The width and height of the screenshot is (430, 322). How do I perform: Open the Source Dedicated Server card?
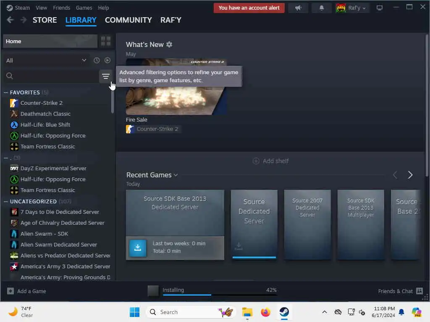tap(254, 225)
